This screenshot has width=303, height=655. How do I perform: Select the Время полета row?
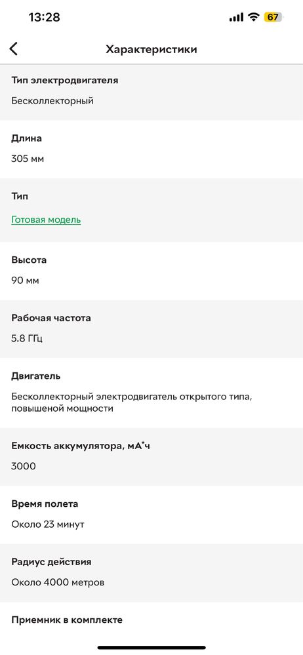(151, 515)
